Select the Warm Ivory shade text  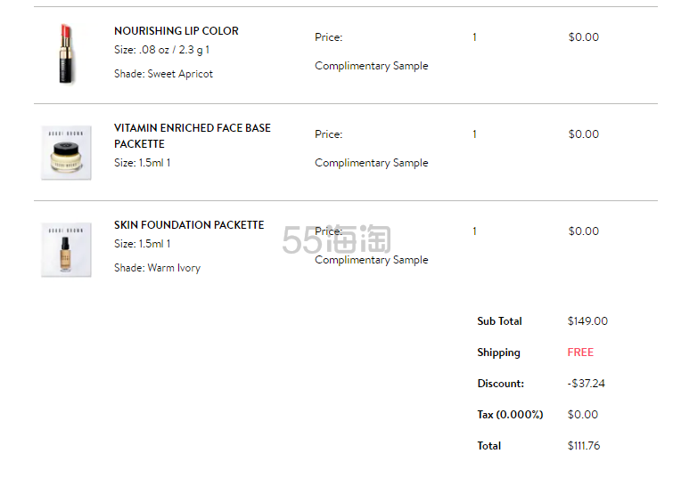[x=174, y=268]
